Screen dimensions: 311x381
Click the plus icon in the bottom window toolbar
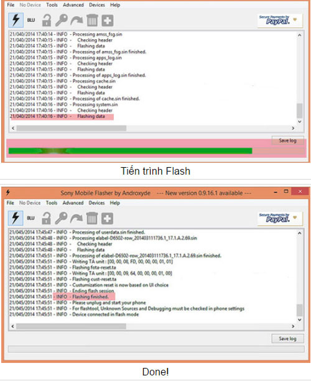(x=107, y=218)
